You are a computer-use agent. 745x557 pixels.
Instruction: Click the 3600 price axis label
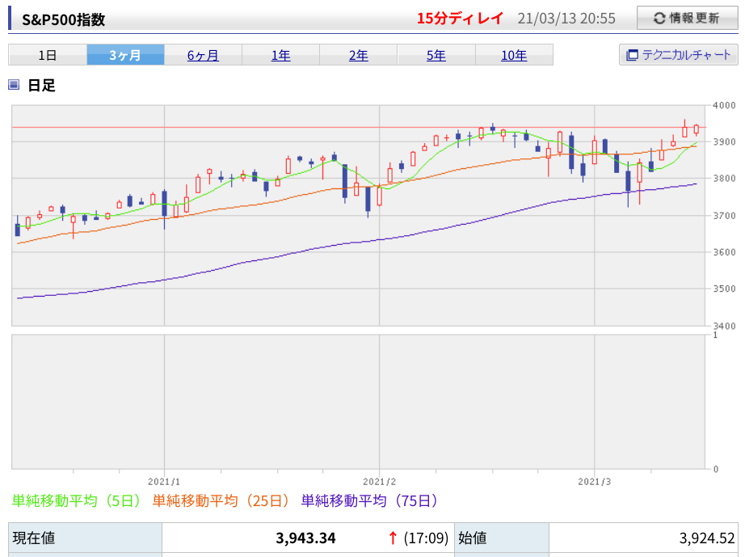tap(724, 252)
